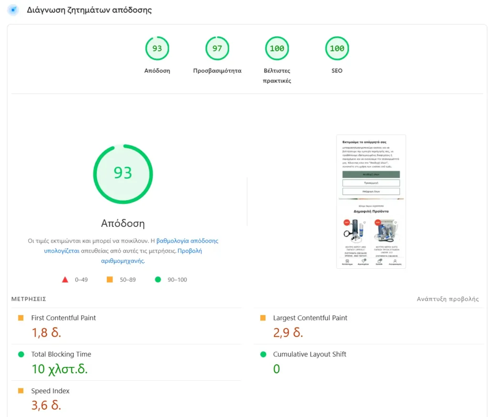Click the green circle next to Total Blocking Time
The height and width of the screenshot is (417, 488).
coord(21,355)
